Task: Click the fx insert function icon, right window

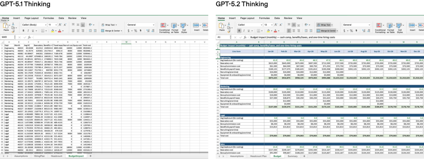Action: coord(245,37)
